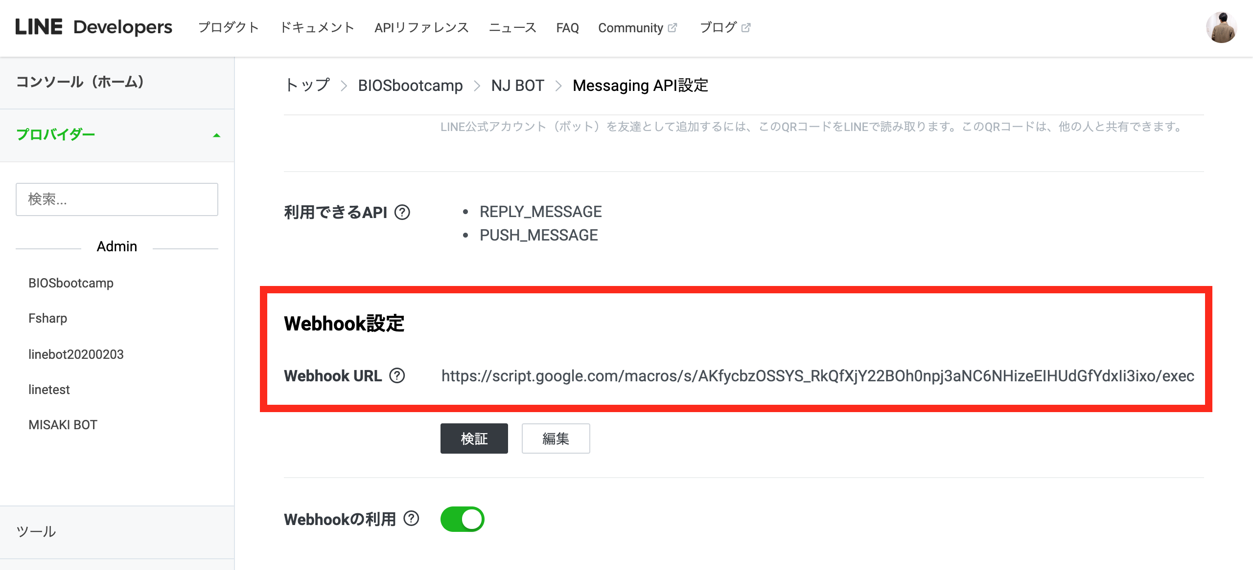Click REPLY_MESSAGE in API list

[540, 212]
